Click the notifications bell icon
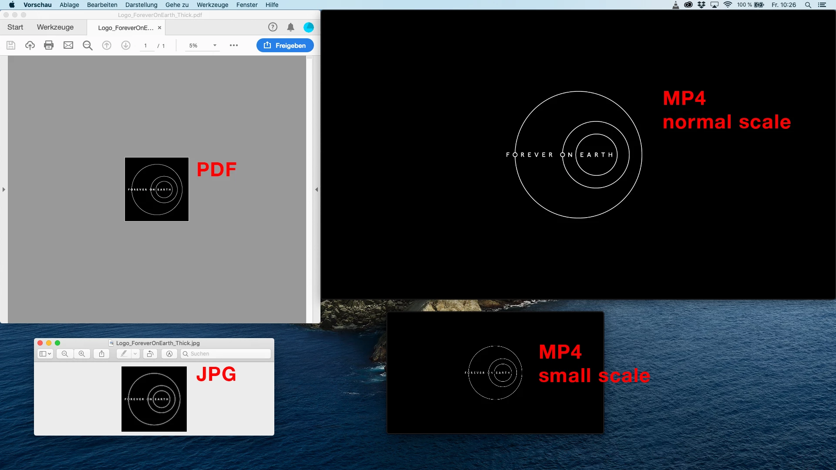 tap(290, 27)
